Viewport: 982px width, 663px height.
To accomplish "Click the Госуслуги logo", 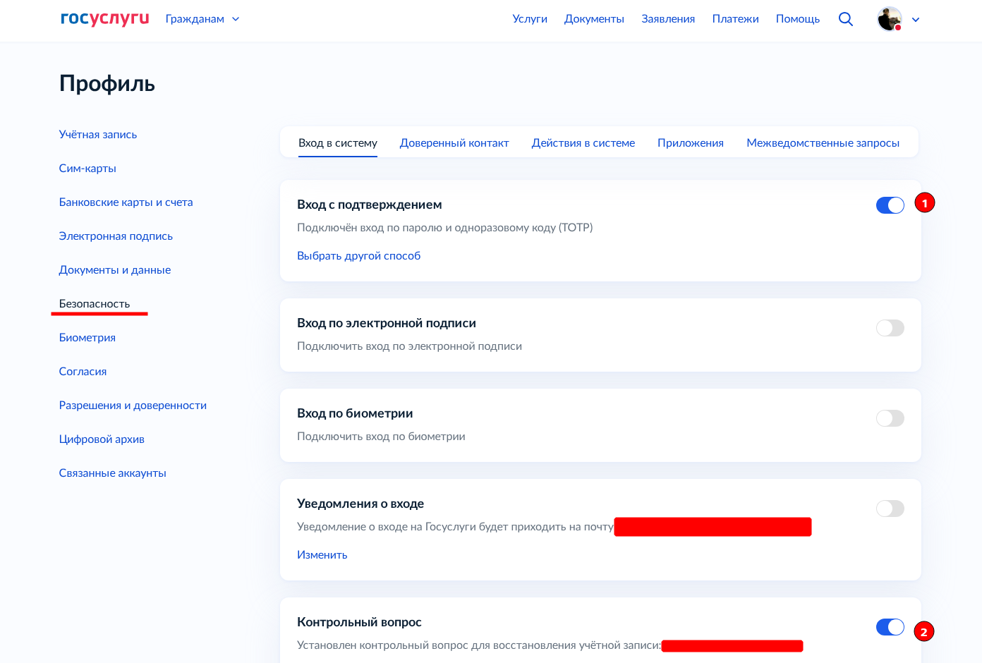I will point(104,19).
